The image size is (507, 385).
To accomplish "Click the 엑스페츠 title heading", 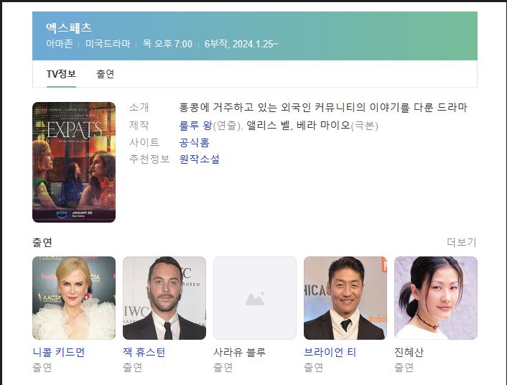I will 69,28.
